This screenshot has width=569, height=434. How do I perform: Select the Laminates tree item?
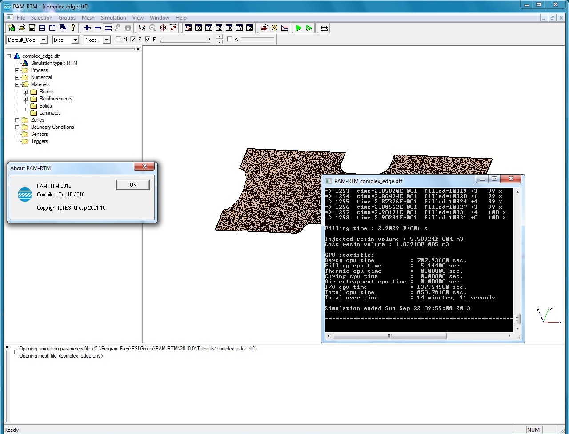click(50, 113)
